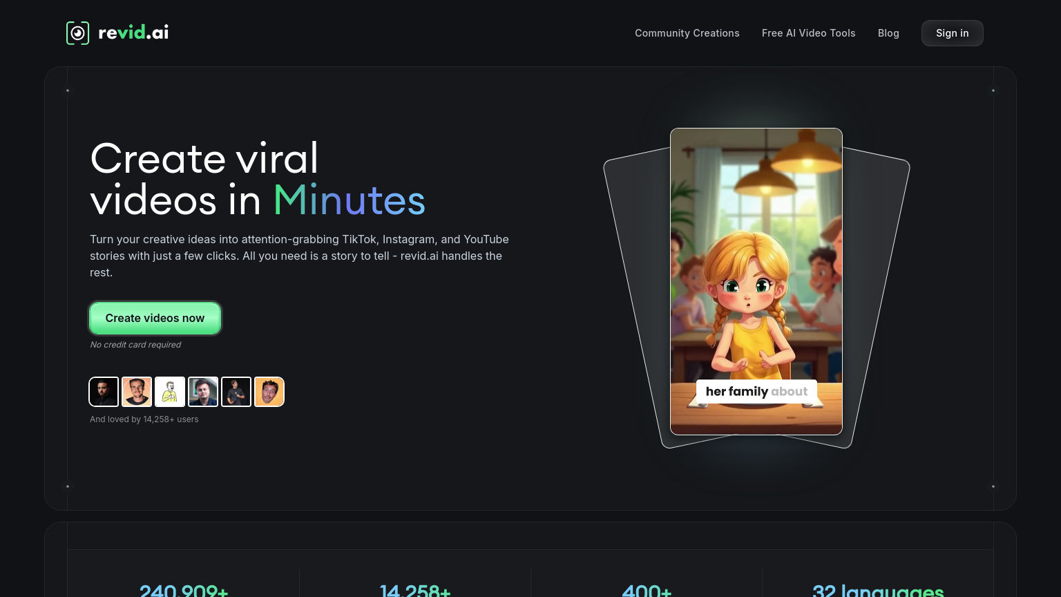The image size is (1061, 597).
Task: Select the last orange-background avatar
Action: pos(269,392)
